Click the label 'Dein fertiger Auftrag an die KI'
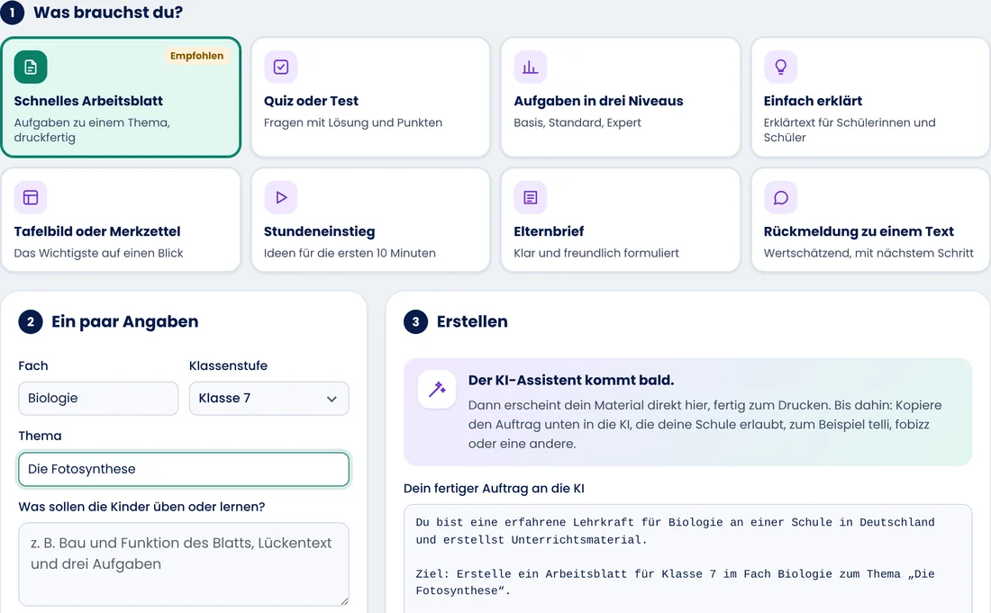Screen dimensions: 991x613 pyautogui.click(x=494, y=488)
